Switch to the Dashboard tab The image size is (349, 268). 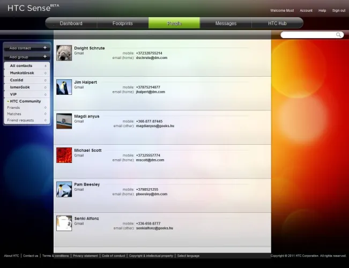coord(71,24)
